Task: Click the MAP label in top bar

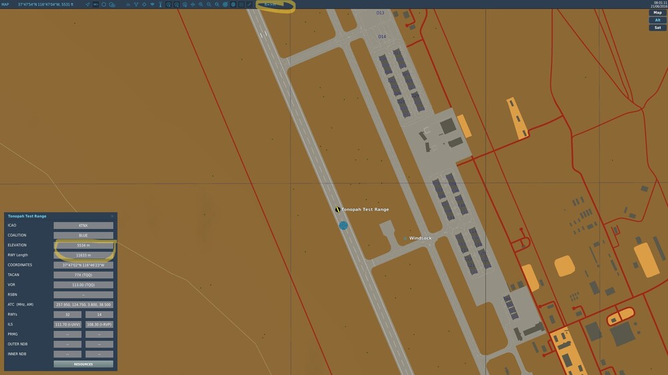Action: (x=5, y=4)
